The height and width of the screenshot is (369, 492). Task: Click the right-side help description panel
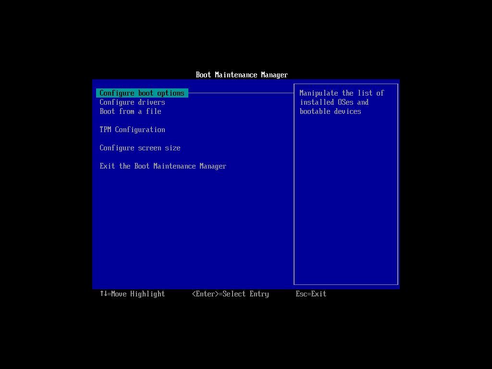[345, 184]
